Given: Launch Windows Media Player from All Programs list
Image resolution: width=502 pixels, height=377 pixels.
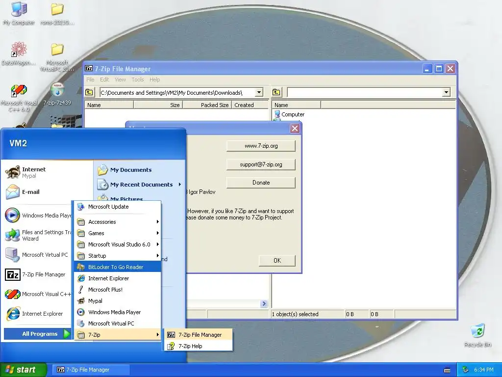Looking at the screenshot, I should tap(118, 312).
